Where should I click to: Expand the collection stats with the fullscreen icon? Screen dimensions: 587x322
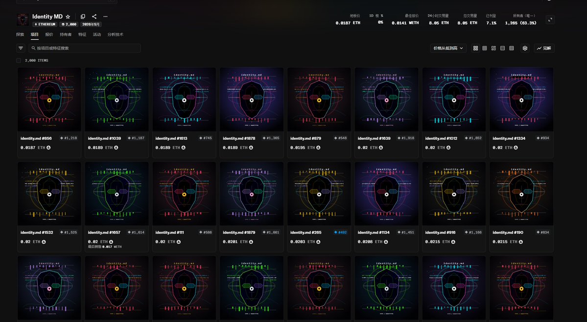pyautogui.click(x=550, y=20)
